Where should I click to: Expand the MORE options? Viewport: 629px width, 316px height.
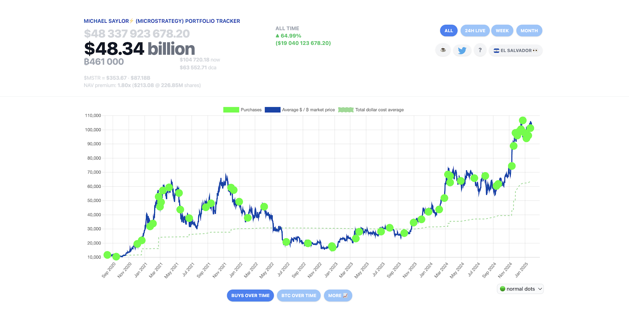click(337, 296)
